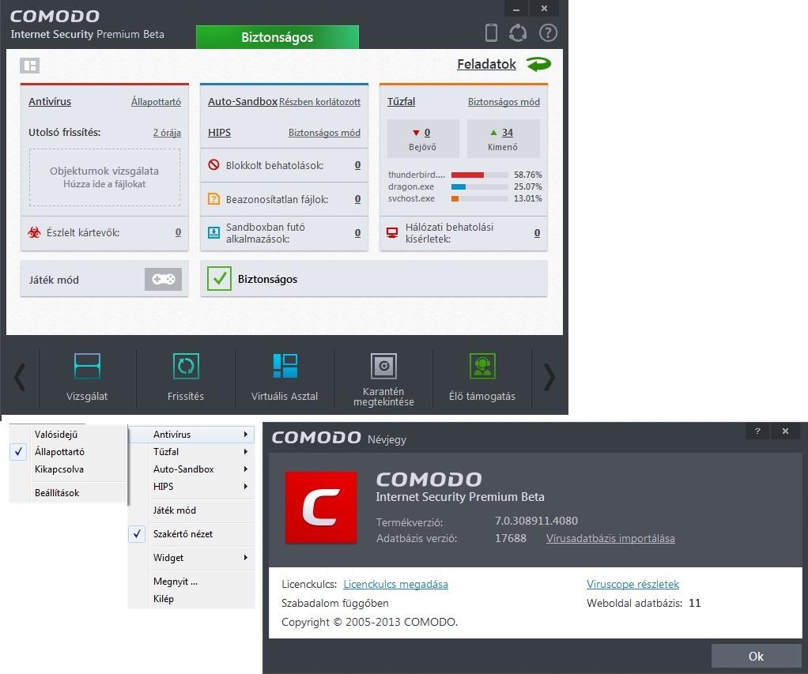Expand Widget submenu arrow
808x674 pixels.
[246, 558]
